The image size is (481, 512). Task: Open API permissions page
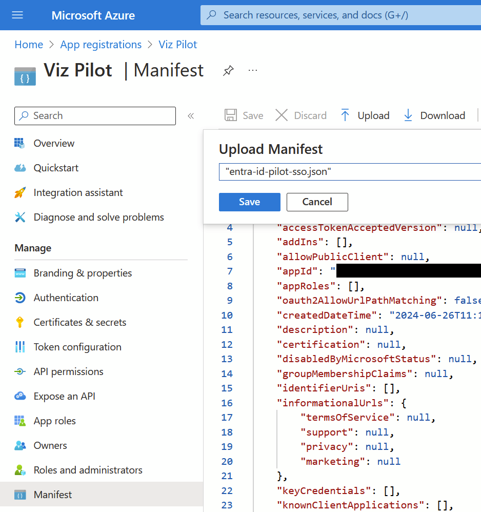(68, 371)
